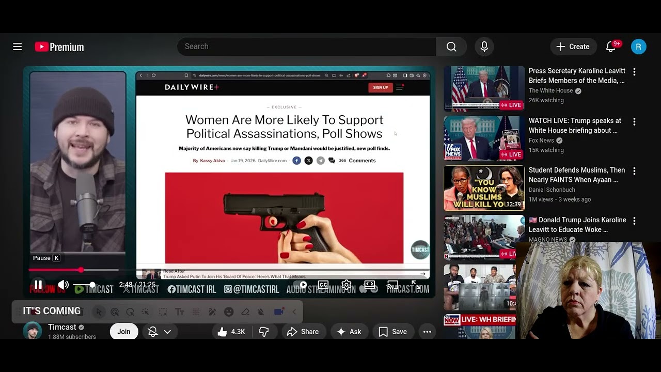Image resolution: width=661 pixels, height=372 pixels.
Task: Select the eraser annotation tool
Action: click(x=245, y=312)
